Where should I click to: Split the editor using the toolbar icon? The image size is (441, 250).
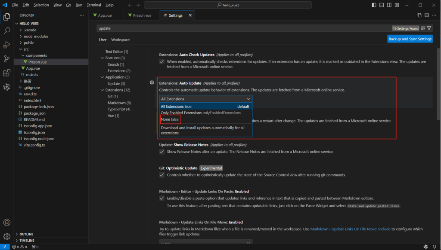(x=427, y=15)
